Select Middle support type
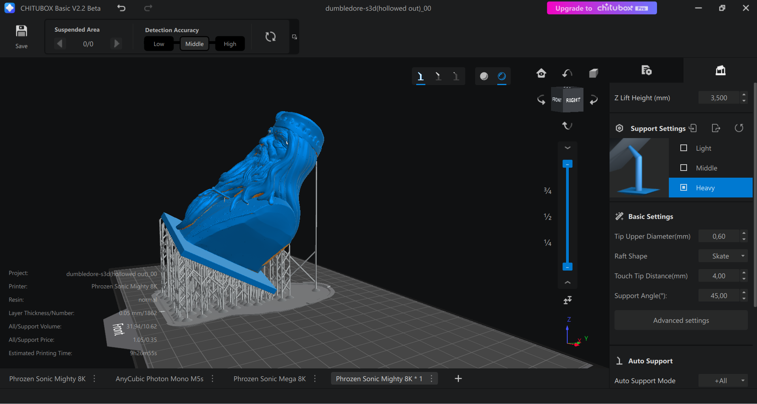Viewport: 757px width, 404px height. pos(711,168)
